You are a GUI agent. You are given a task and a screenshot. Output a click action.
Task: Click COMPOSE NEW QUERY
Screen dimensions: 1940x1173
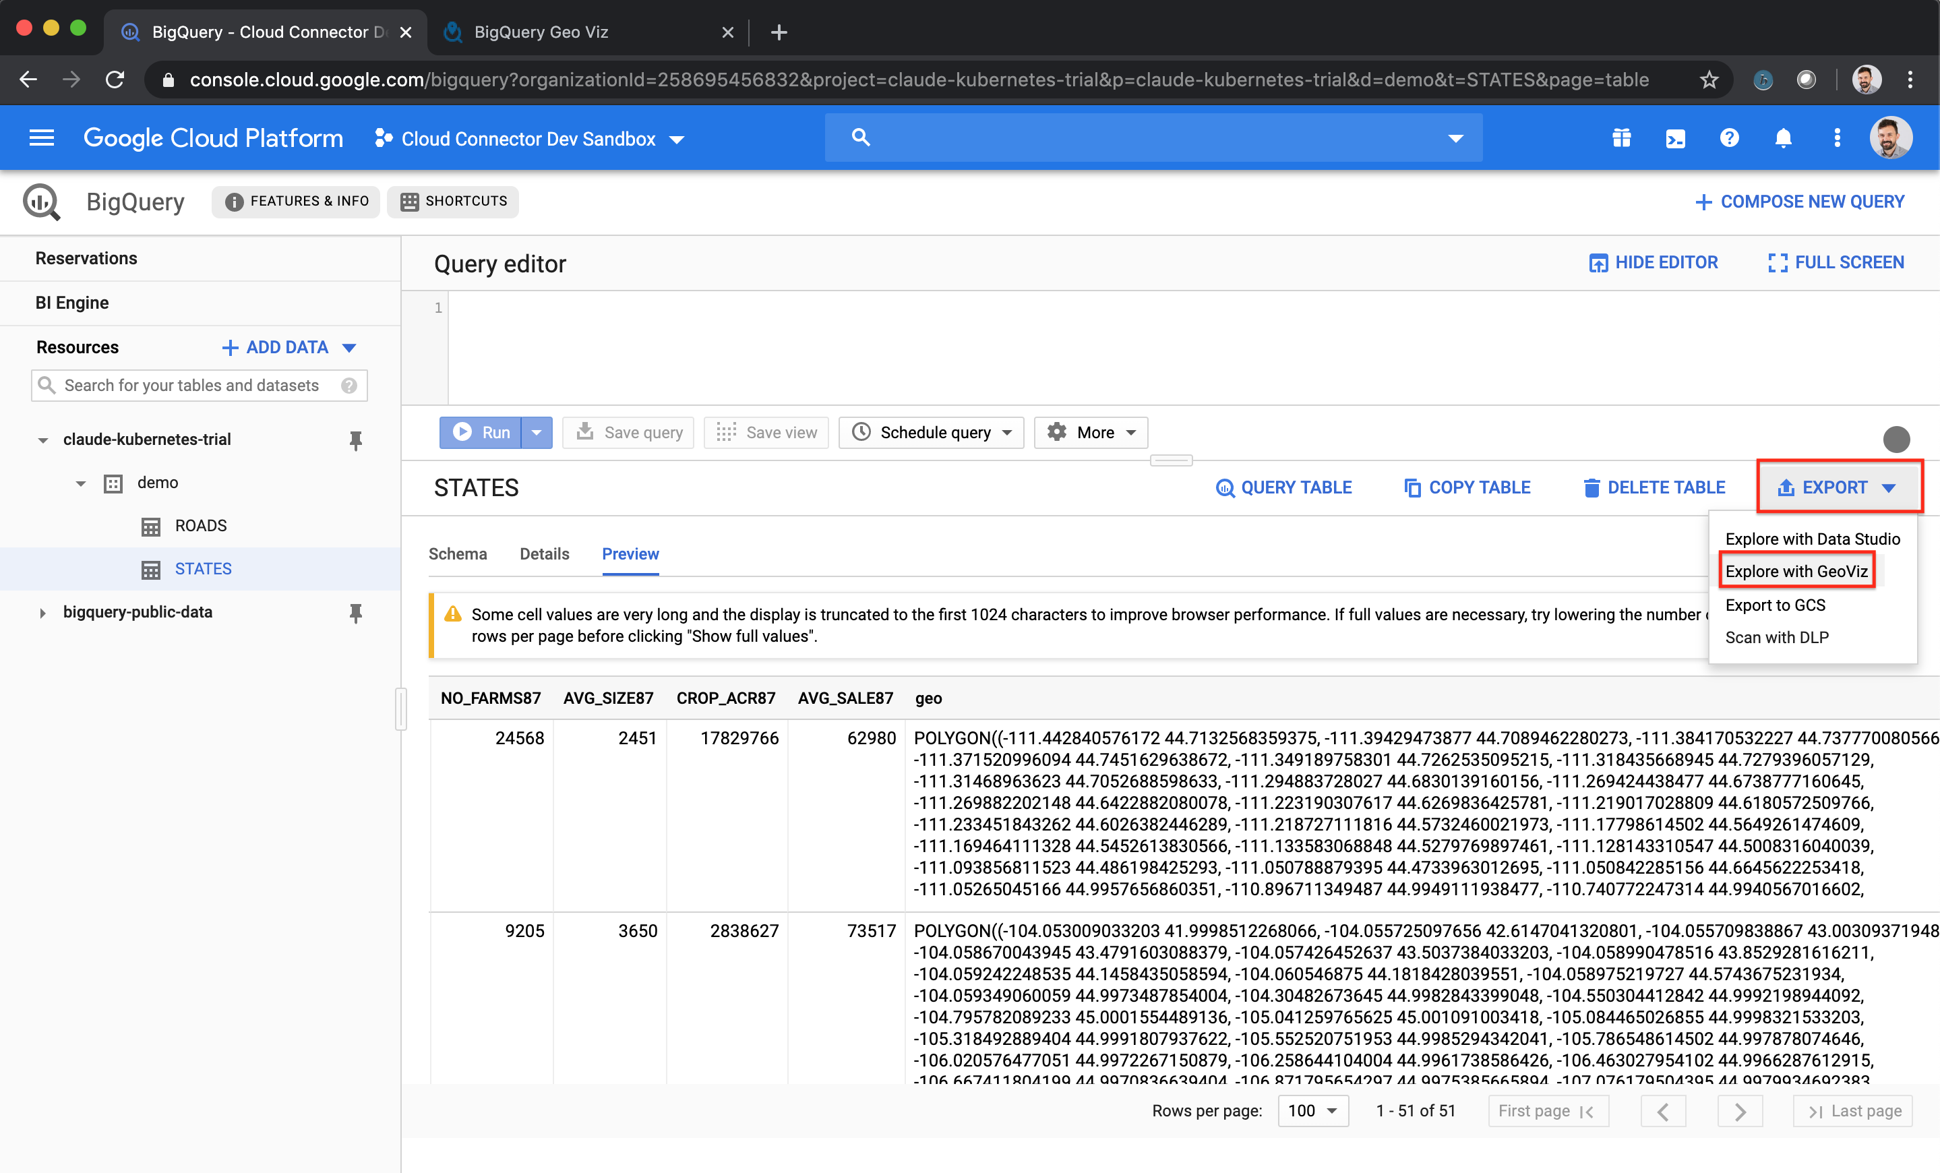[x=1799, y=202]
